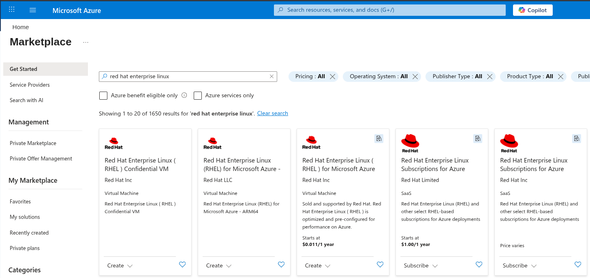Open the Azure portal hamburger menu
Viewport: 590px width, 278px height.
[x=33, y=10]
